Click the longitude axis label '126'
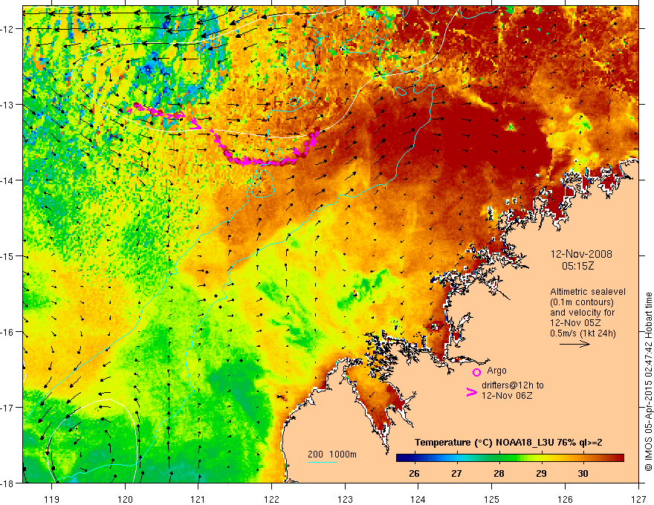 pos(565,500)
